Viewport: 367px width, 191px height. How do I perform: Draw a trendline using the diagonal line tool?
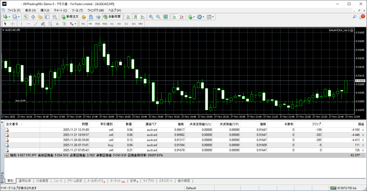[x=36, y=24]
